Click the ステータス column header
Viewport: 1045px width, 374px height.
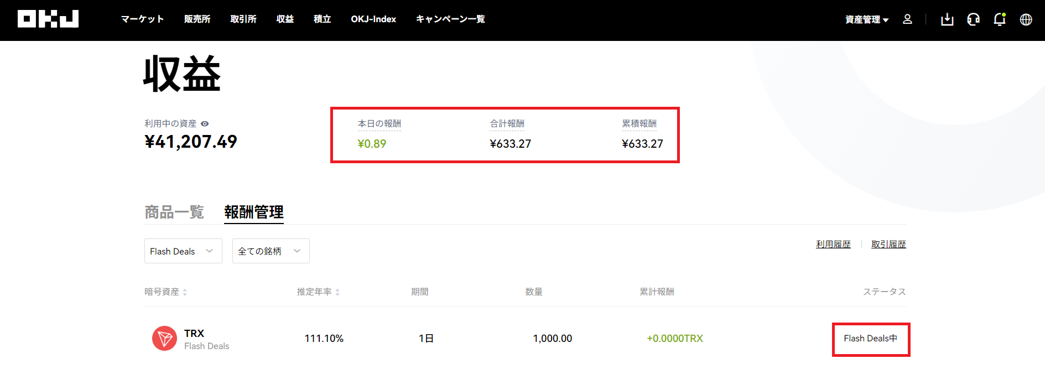885,292
